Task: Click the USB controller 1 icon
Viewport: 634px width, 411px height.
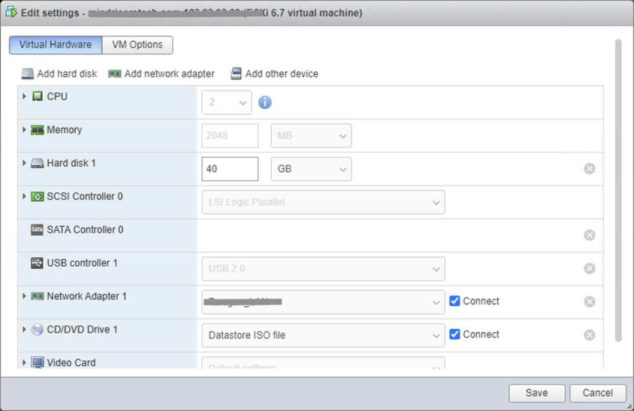Action: coord(38,263)
